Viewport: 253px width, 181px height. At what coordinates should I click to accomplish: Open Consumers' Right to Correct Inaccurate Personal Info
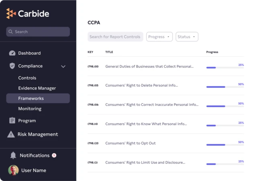(152, 104)
